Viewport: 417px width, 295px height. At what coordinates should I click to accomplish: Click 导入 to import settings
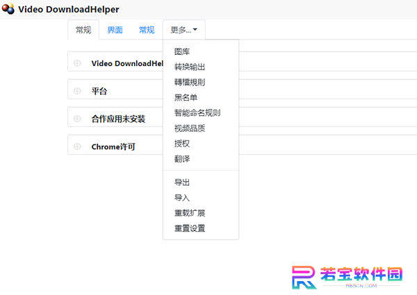(x=201, y=198)
